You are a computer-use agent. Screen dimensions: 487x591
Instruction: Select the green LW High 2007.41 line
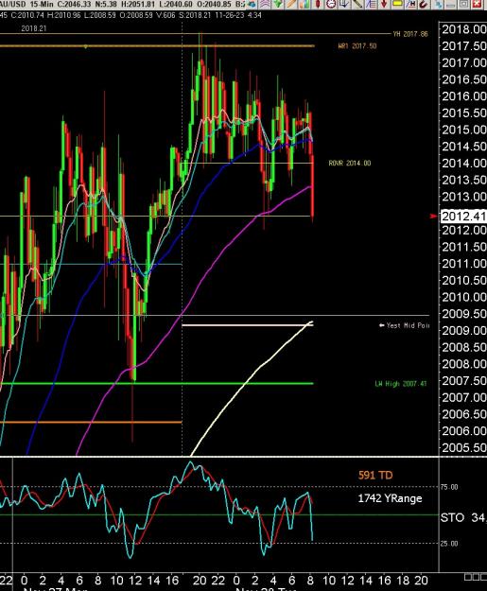pos(156,384)
